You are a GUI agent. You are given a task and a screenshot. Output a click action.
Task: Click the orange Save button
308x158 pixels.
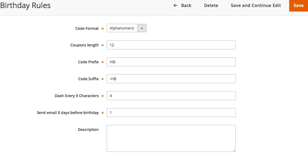tap(298, 5)
